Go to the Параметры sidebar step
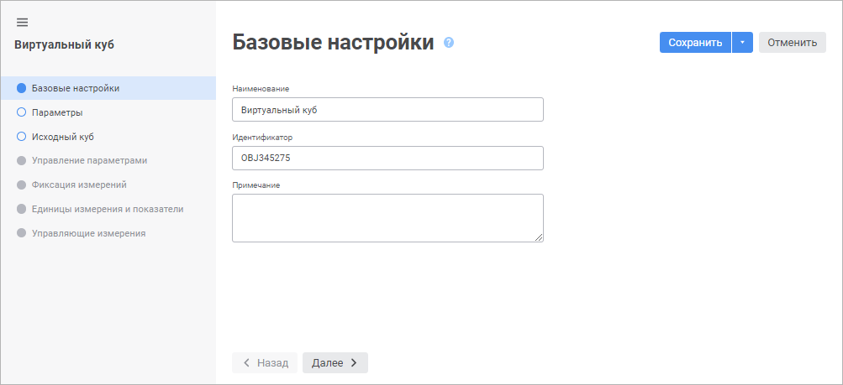Viewport: 843px width, 385px height. (57, 112)
